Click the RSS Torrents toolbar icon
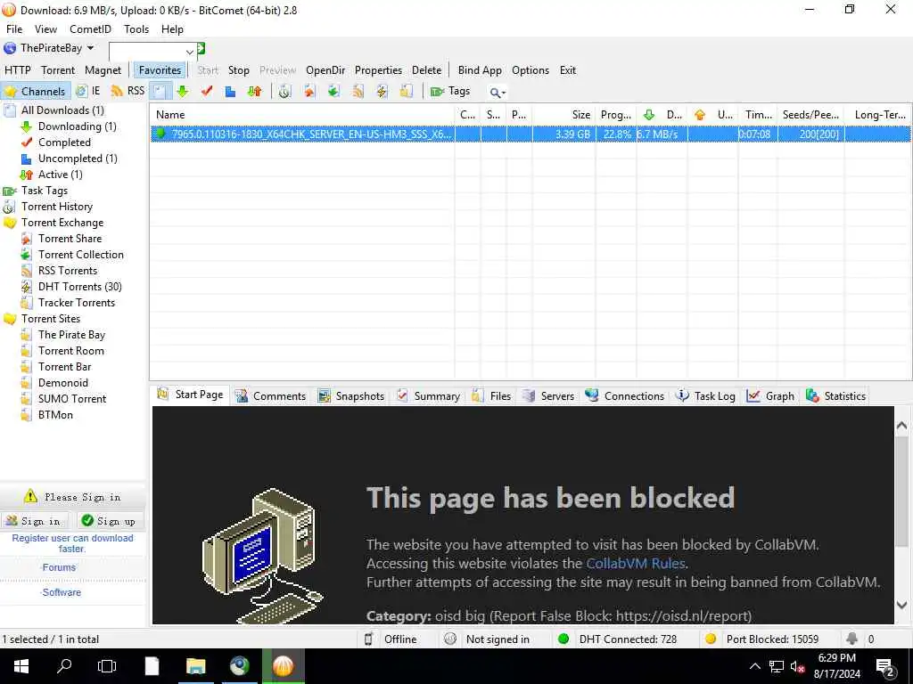This screenshot has height=684, width=913. pyautogui.click(x=358, y=91)
